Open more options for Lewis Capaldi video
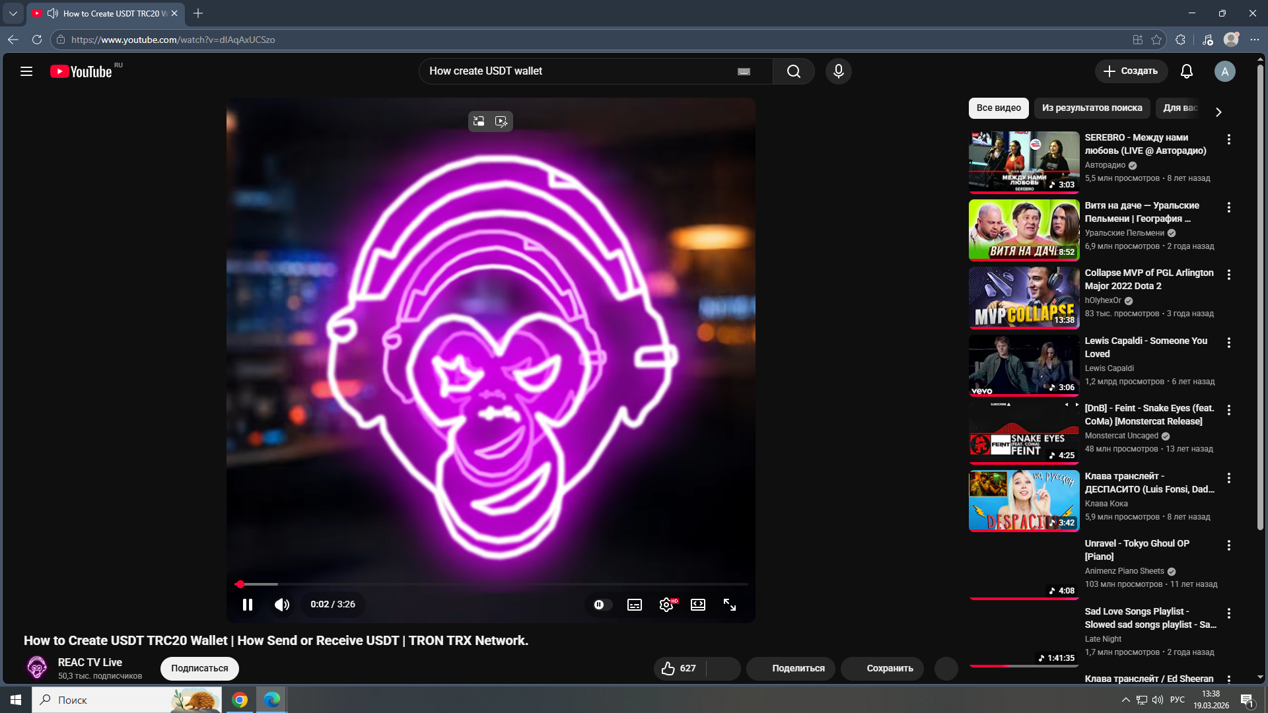This screenshot has width=1268, height=713. [1228, 343]
